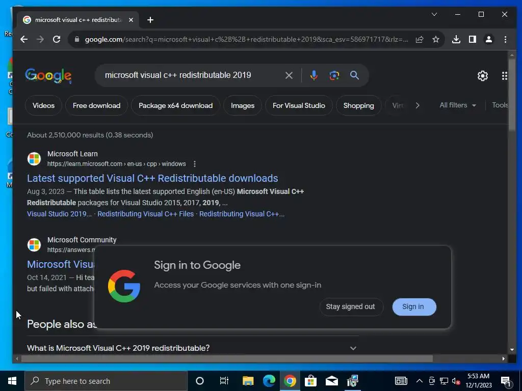Click the vertical scrollbar up arrow

tap(512, 55)
